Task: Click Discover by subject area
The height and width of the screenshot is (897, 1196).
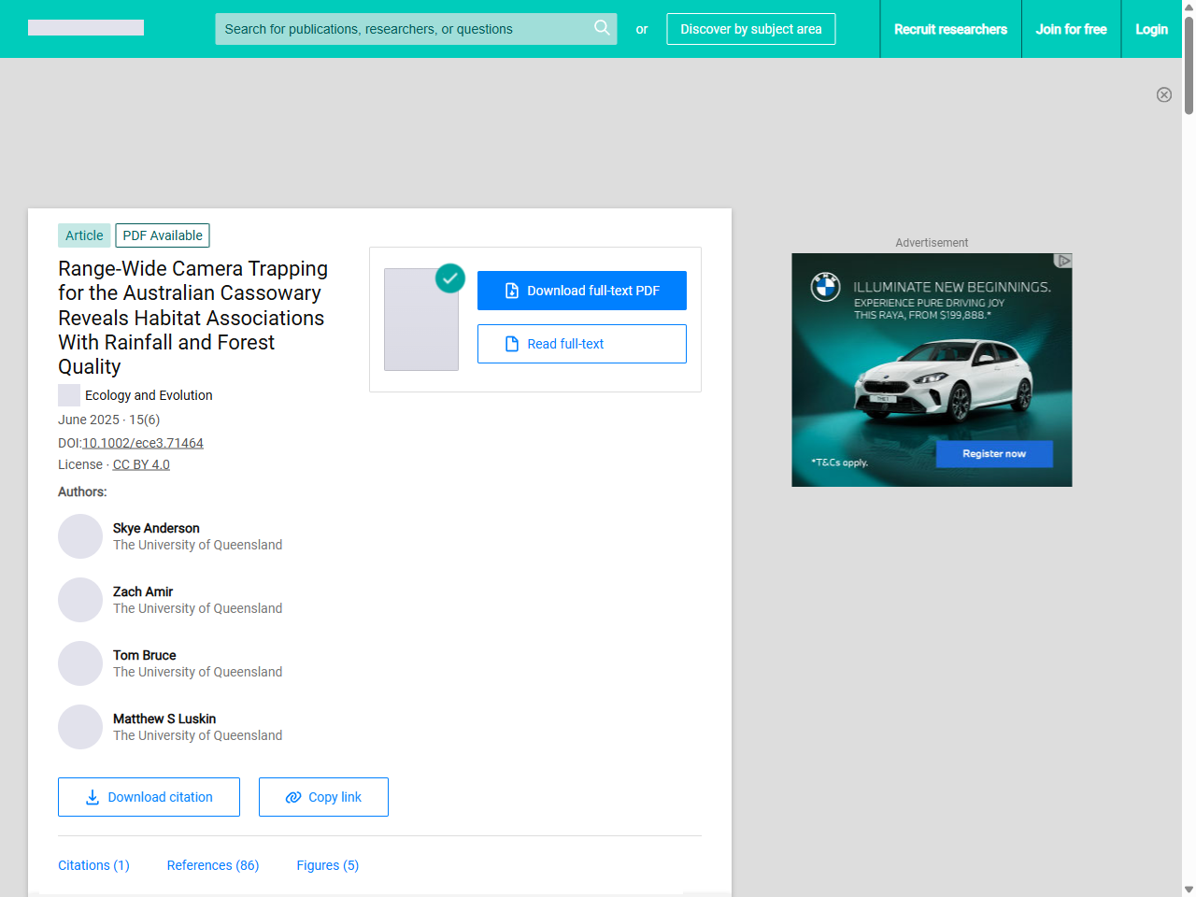Action: [750, 29]
